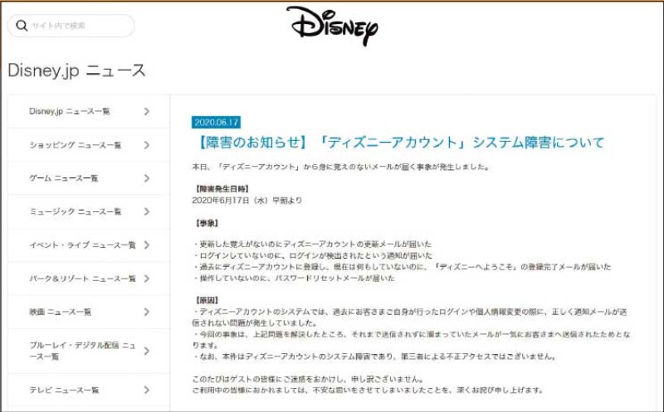Click the arrow icon for テレビ ニュース一覧

[x=147, y=390]
